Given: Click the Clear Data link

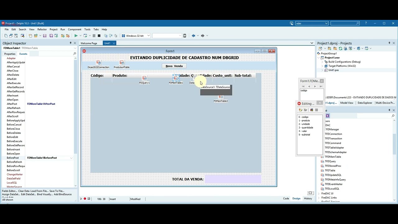Looking at the screenshot, I should coord(24,191).
